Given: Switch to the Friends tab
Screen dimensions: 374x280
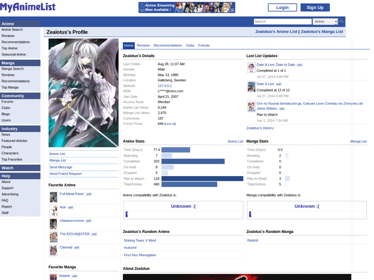Looking at the screenshot, I should click(204, 45).
